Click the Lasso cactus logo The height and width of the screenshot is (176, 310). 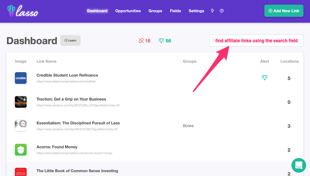[23, 11]
